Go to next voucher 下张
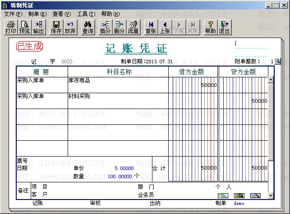Screen dimensions: 290x214 coord(179,27)
